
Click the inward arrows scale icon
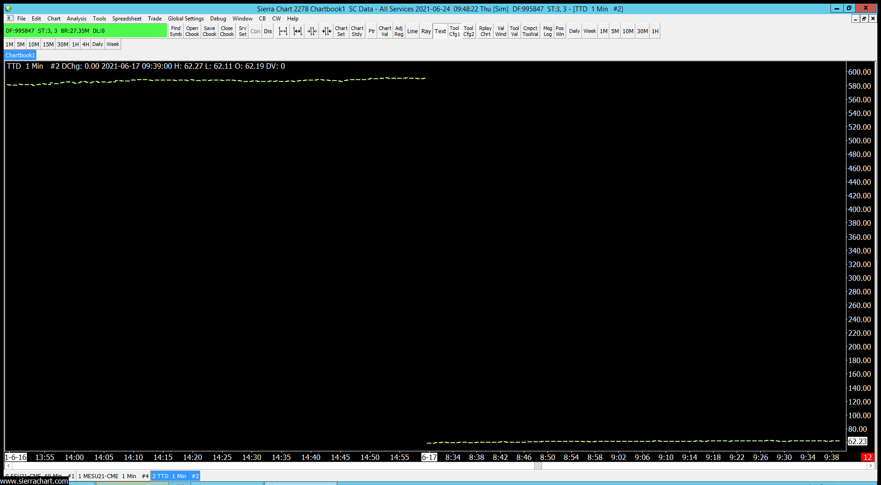(312, 31)
